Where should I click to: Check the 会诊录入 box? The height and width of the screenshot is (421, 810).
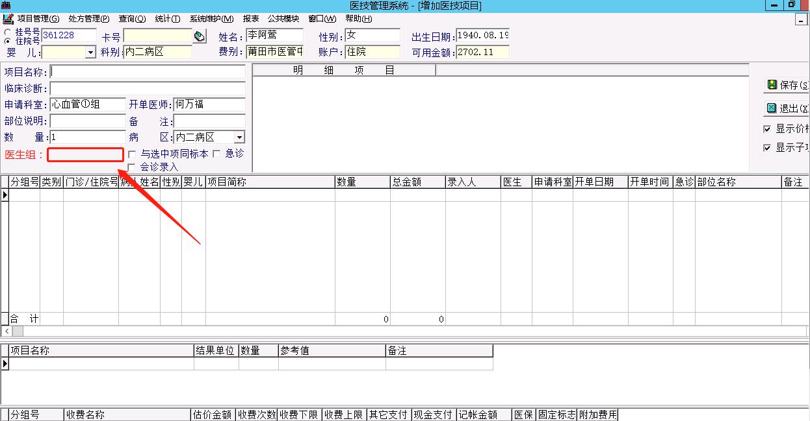pos(132,167)
